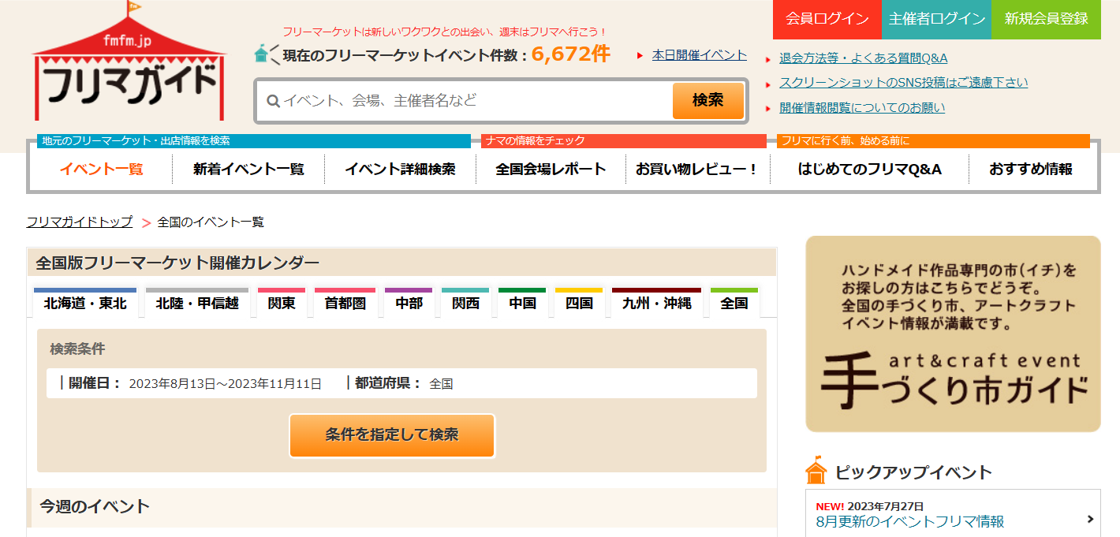The height and width of the screenshot is (537, 1120).
Task: Focus the event search input field
Action: click(x=465, y=101)
